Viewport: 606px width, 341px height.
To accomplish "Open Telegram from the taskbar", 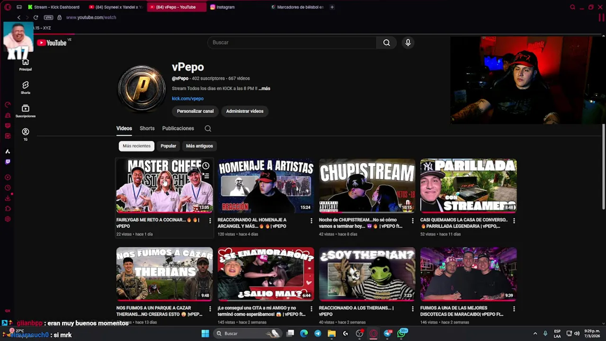I will click(318, 333).
